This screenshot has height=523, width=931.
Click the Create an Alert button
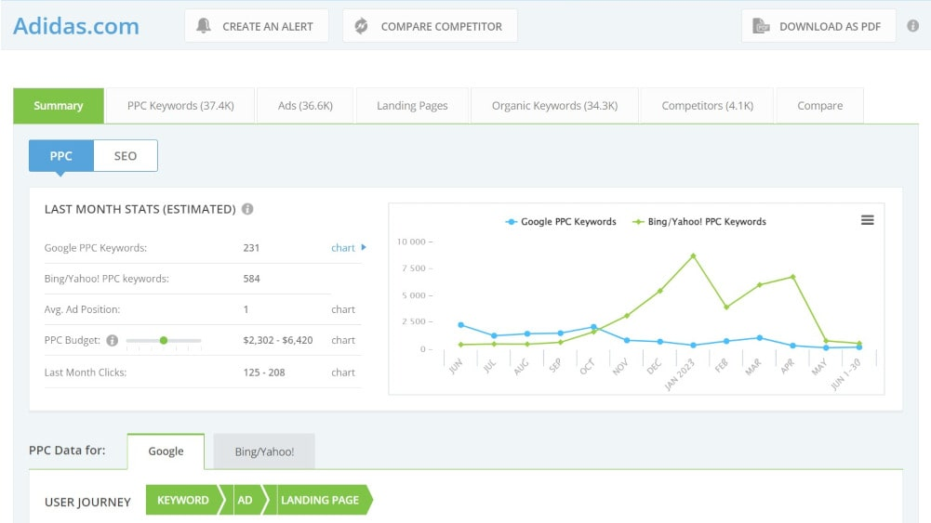point(257,26)
